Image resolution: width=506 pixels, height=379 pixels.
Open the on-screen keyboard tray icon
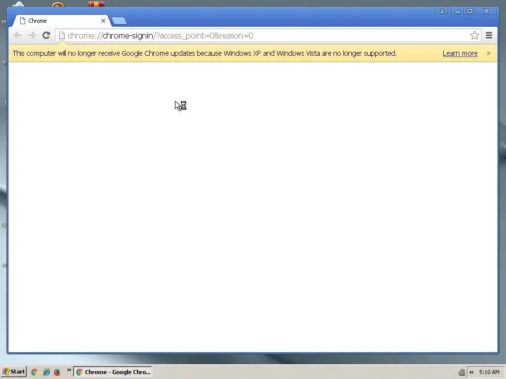point(462,372)
